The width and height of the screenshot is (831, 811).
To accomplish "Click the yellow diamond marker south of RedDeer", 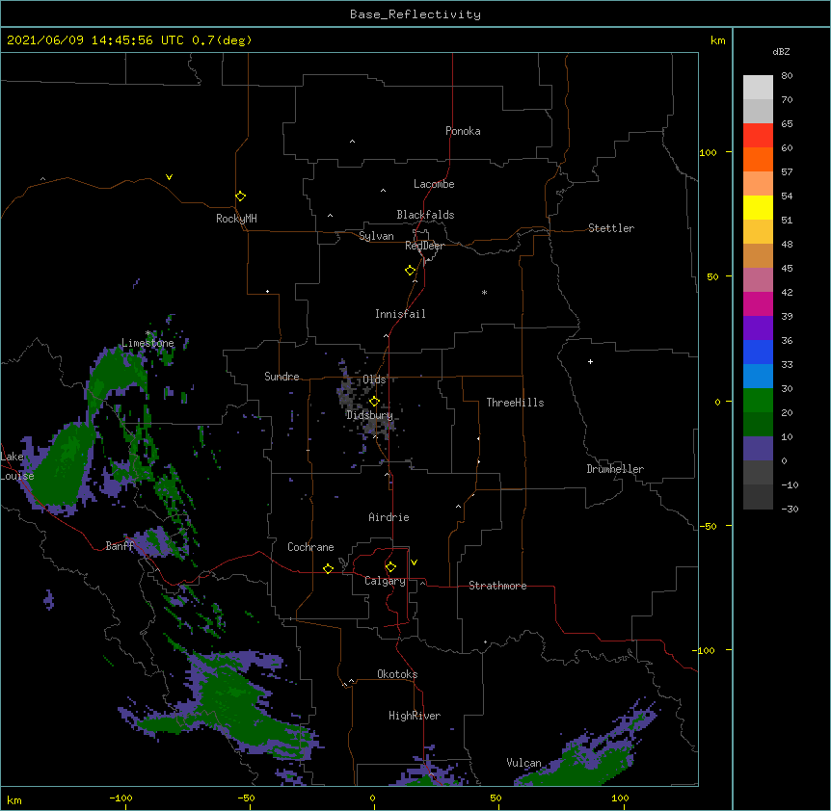I will [410, 271].
